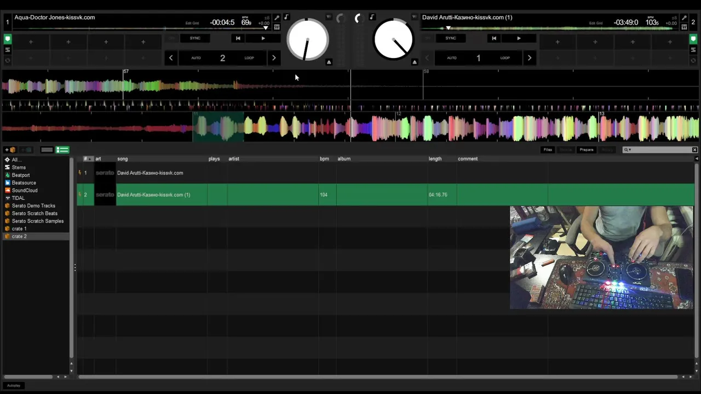Open the search options magnifier dropdown
This screenshot has height=394, width=701.
pyautogui.click(x=628, y=150)
